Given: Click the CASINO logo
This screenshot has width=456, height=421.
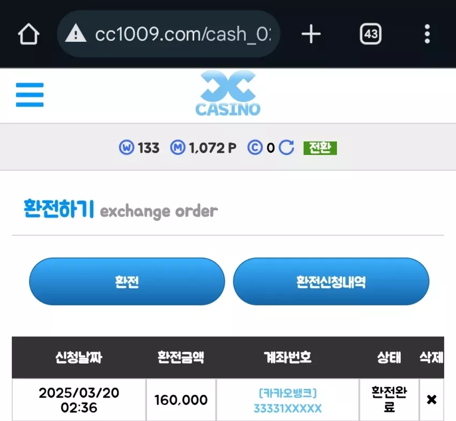Looking at the screenshot, I should coord(227,94).
